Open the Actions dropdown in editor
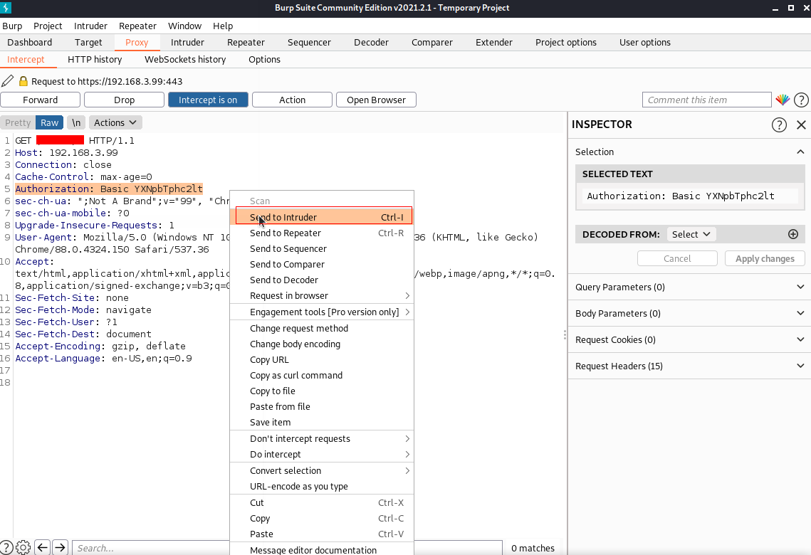The image size is (811, 555). tap(115, 122)
